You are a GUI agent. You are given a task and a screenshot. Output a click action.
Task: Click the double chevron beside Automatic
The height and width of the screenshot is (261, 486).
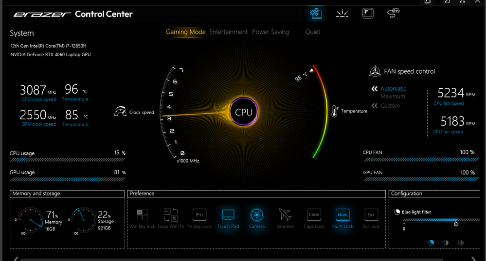[x=375, y=89]
